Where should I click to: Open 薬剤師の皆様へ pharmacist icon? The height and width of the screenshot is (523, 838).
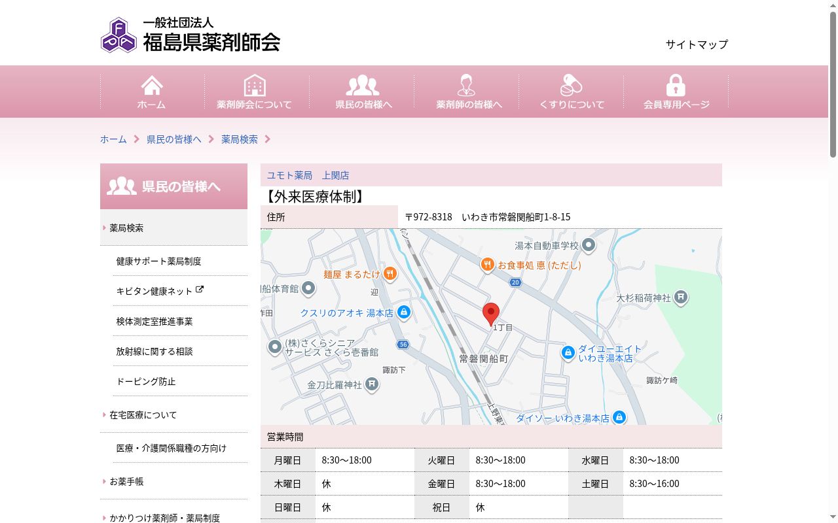[x=466, y=86]
